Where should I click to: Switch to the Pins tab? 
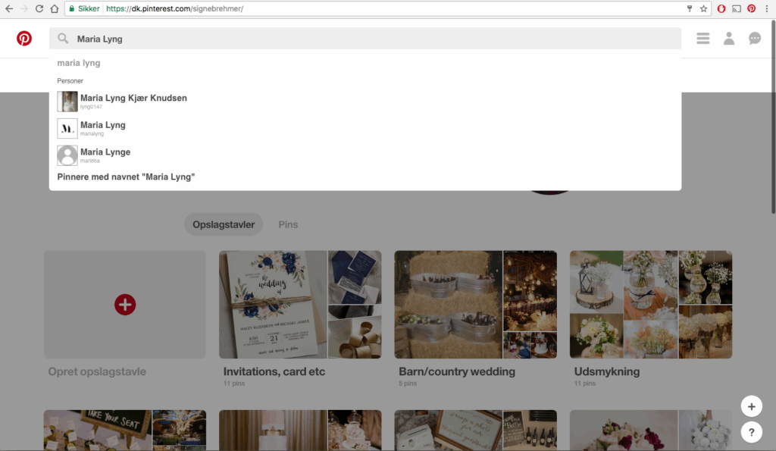pos(288,224)
